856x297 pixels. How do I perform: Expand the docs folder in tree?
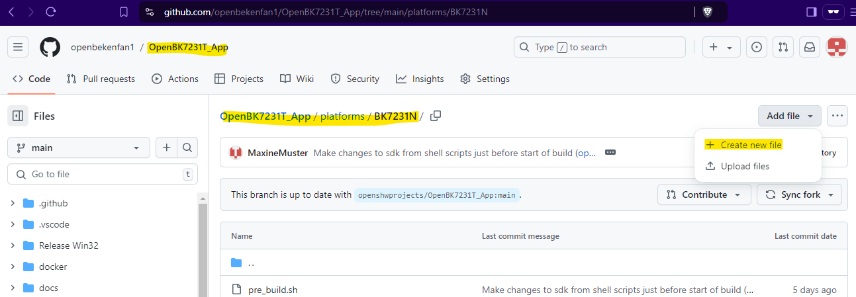pos(13,288)
